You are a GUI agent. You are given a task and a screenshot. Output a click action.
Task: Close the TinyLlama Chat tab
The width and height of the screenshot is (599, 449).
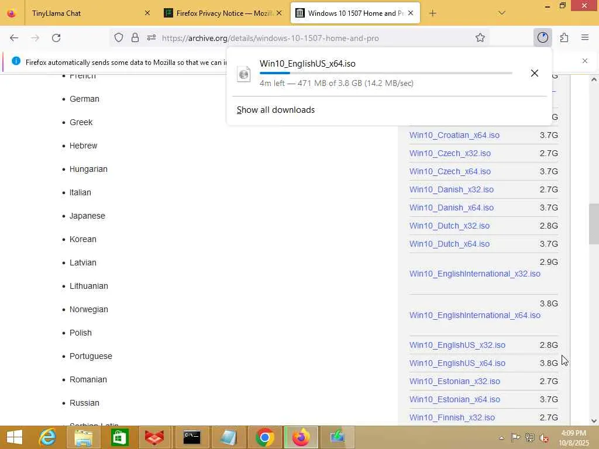147,13
